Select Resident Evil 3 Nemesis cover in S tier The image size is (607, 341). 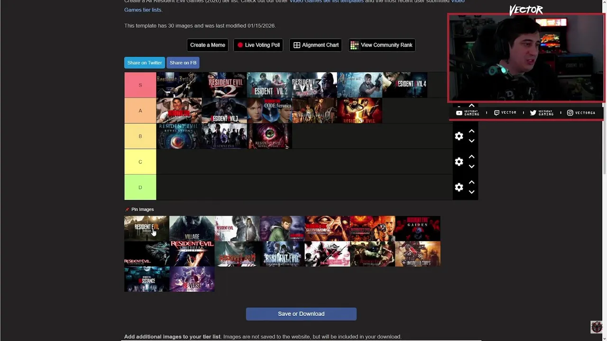pos(314,85)
